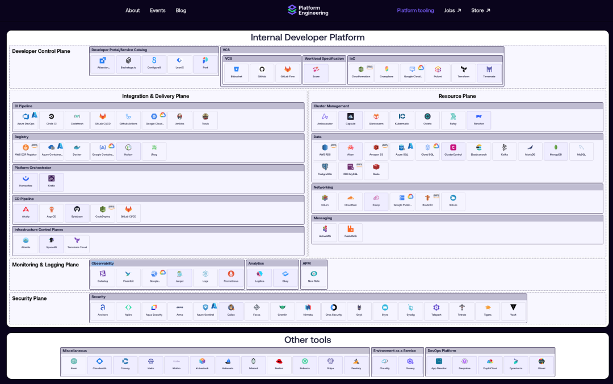Click the Humanitec orchestrator card
613x384 pixels.
point(26,182)
